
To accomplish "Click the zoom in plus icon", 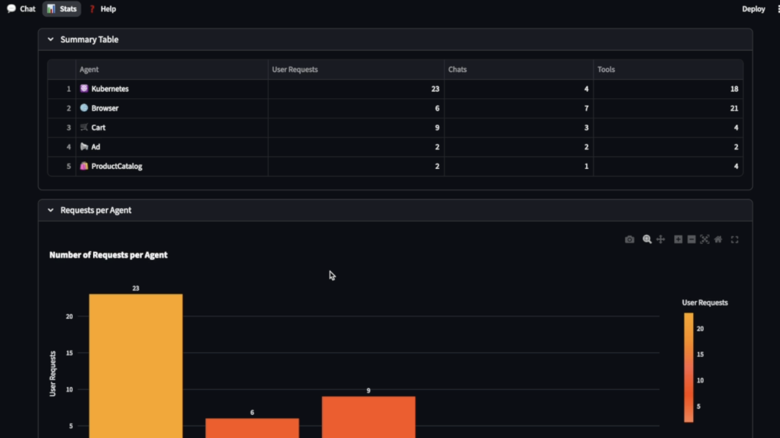I will pos(678,239).
